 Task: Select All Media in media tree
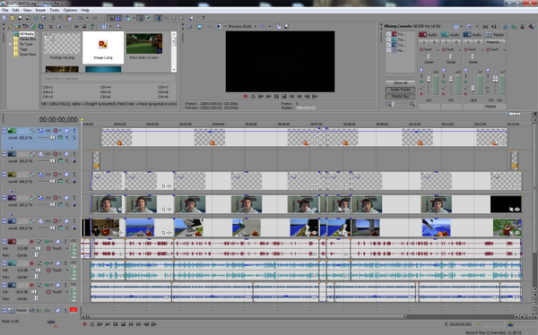click(x=26, y=34)
